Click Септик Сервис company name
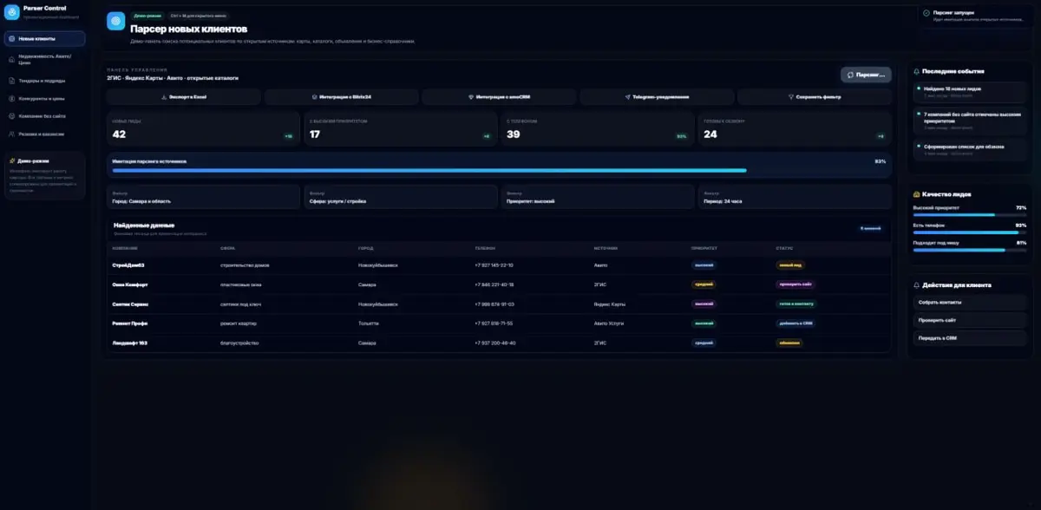1041x510 pixels. coord(129,304)
